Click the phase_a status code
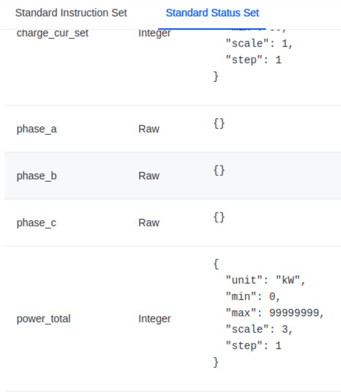The width and height of the screenshot is (341, 392). point(36,129)
